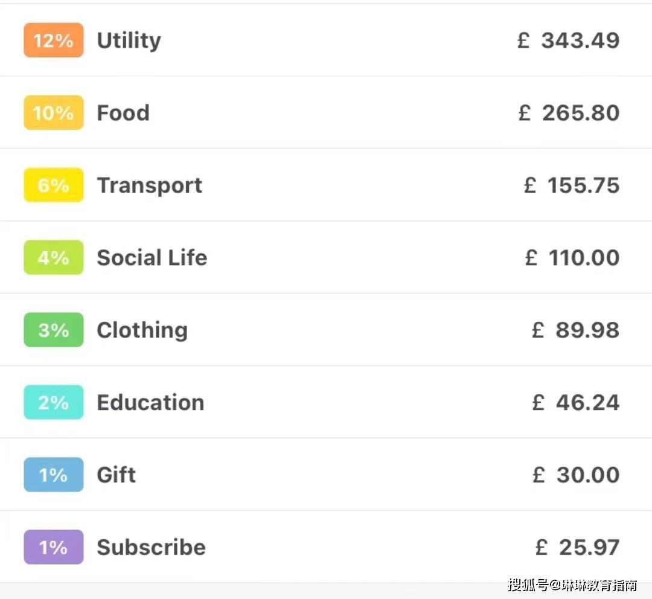
Task: Open the Education category label
Action: 151,403
